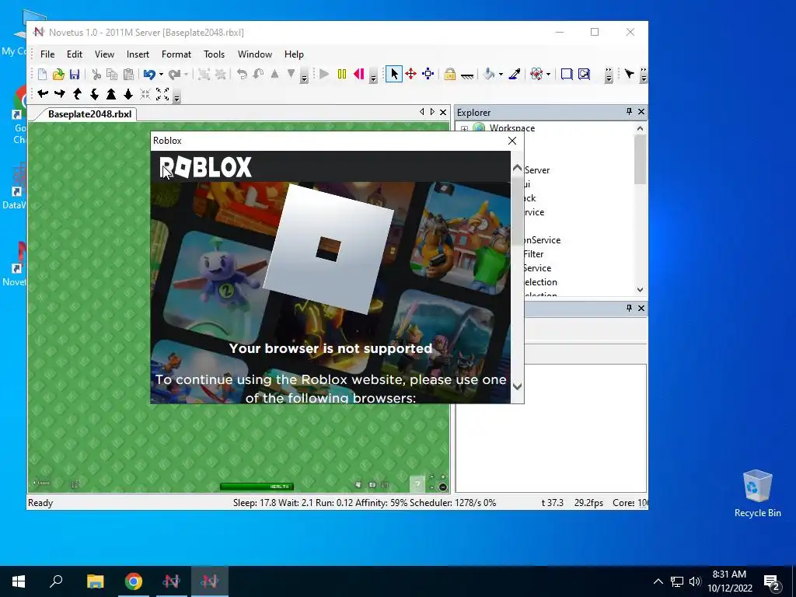Click the camera tilt down arrow

pos(94,94)
